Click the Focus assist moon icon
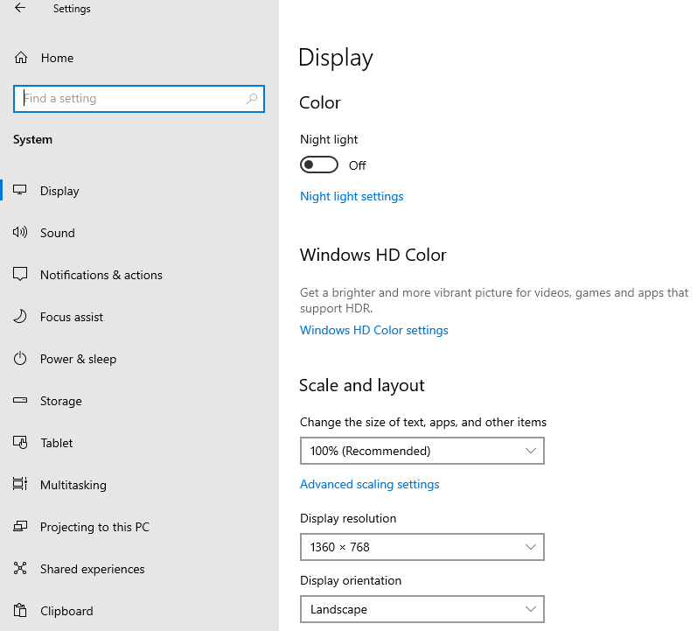The width and height of the screenshot is (697, 631). pyautogui.click(x=20, y=317)
